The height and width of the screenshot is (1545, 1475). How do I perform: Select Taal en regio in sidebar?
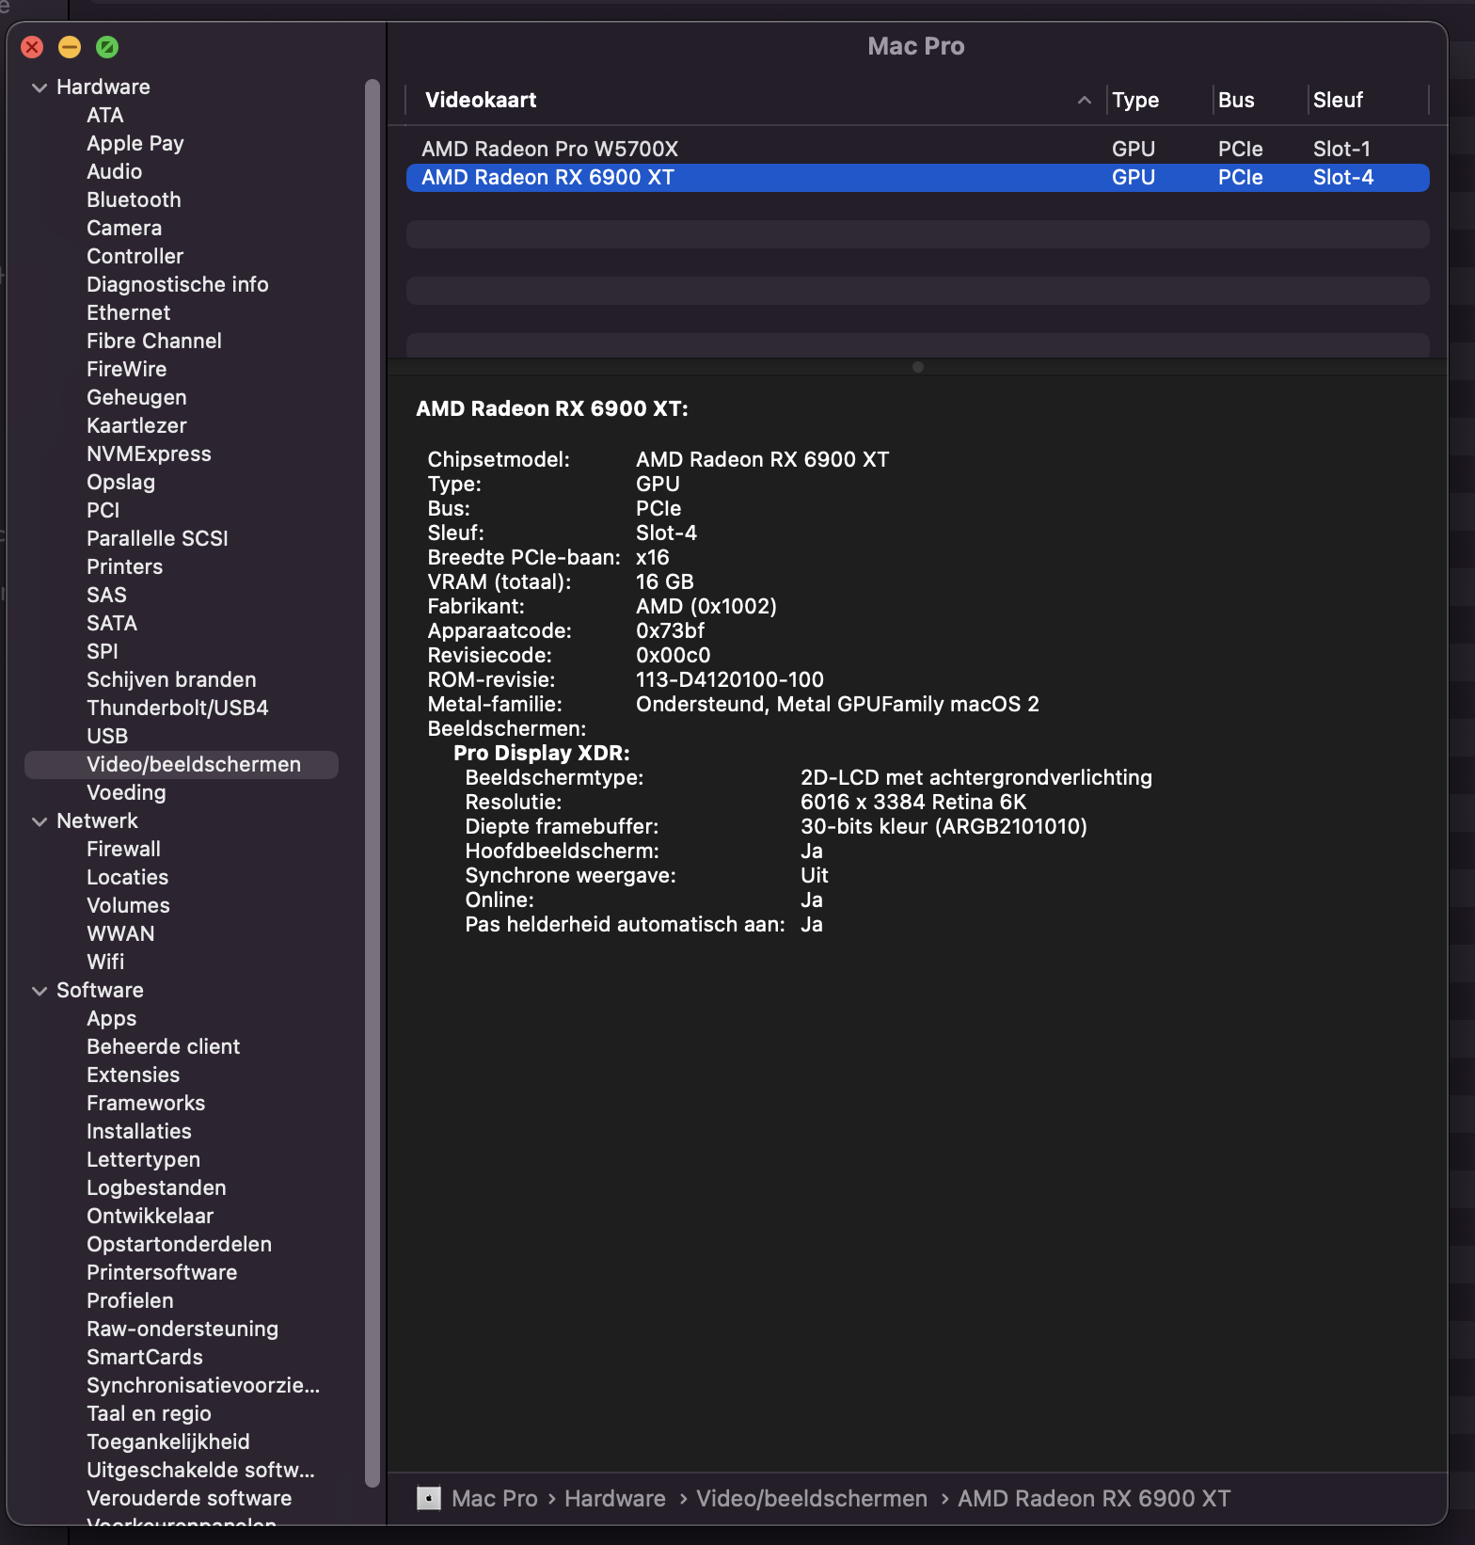pos(149,1413)
